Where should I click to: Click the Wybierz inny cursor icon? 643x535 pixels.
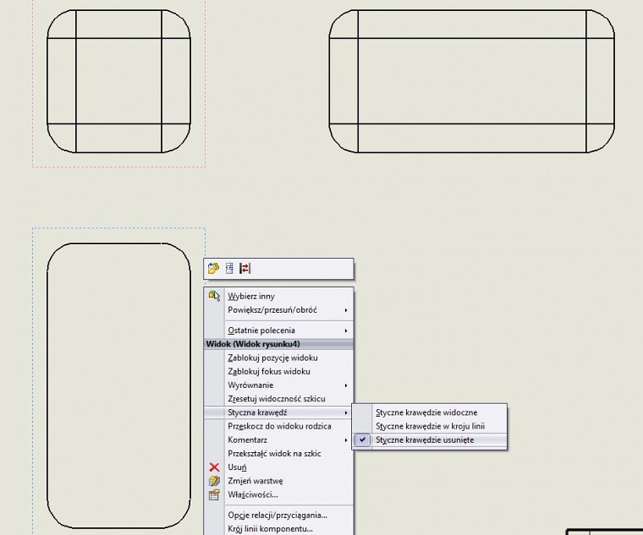[x=214, y=296]
